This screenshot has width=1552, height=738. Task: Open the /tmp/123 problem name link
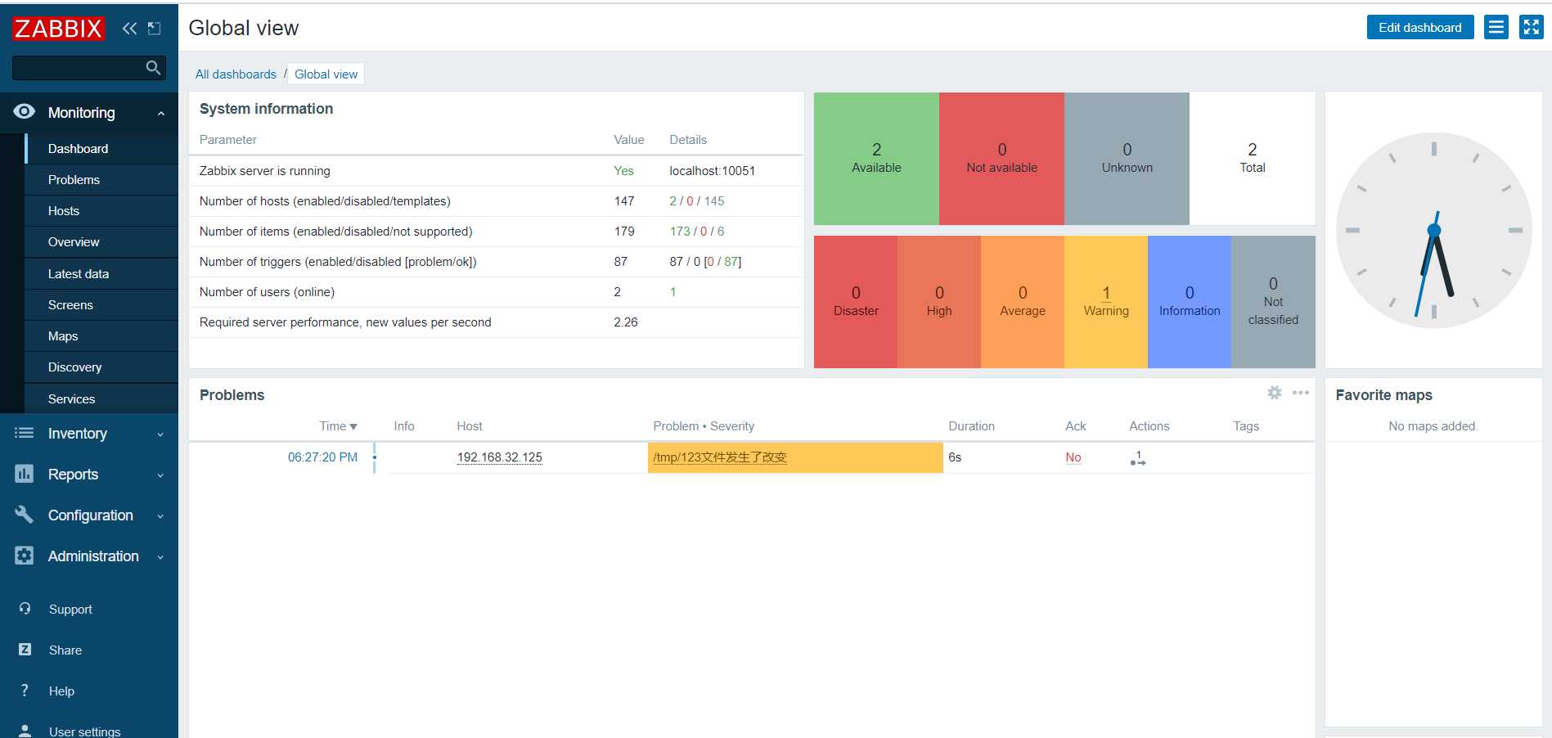point(719,457)
